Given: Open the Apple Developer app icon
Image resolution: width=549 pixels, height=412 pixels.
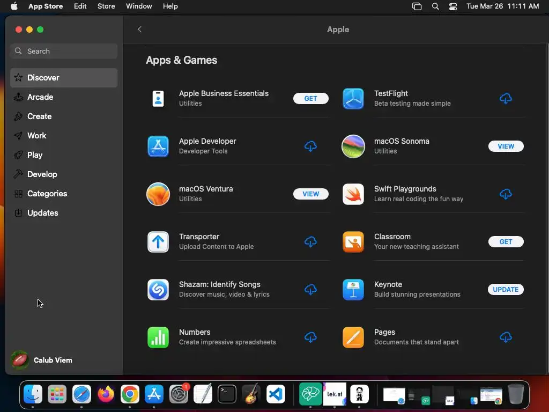Looking at the screenshot, I should [158, 146].
